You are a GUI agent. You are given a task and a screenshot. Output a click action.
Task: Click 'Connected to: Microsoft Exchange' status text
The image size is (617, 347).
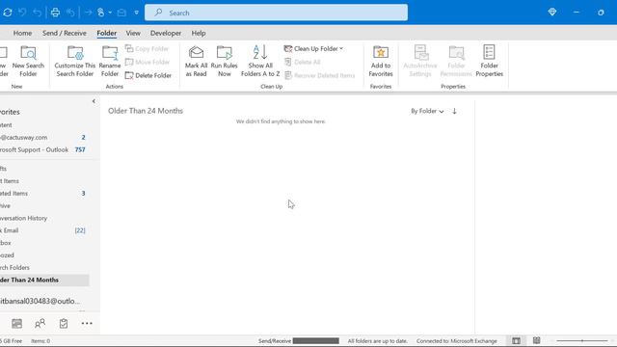456,340
